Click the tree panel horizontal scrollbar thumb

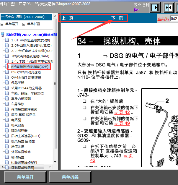(24, 167)
